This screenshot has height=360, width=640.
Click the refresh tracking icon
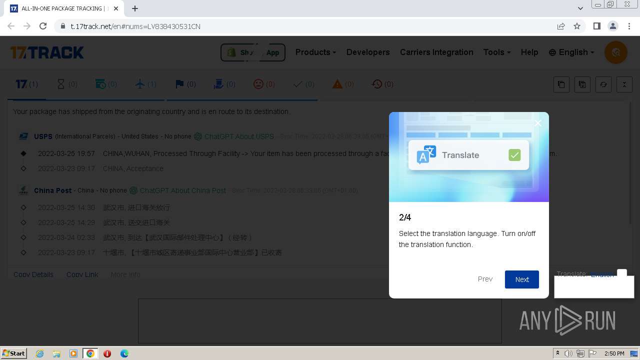pyautogui.click(x=603, y=84)
